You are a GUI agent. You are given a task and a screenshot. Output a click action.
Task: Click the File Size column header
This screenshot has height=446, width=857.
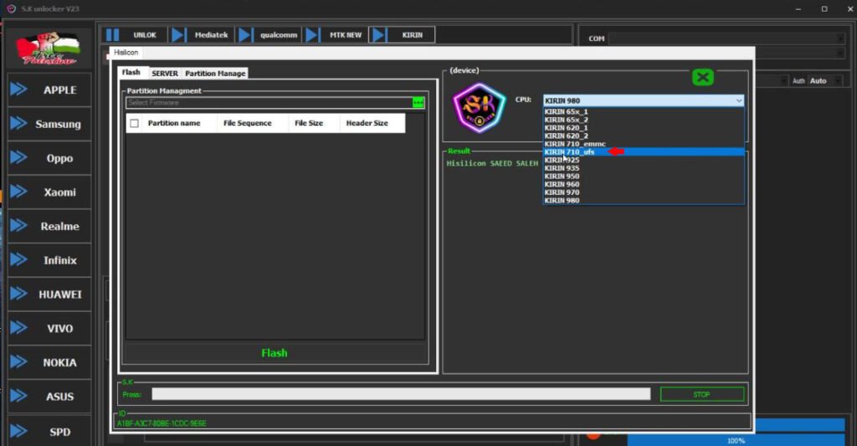(x=309, y=123)
